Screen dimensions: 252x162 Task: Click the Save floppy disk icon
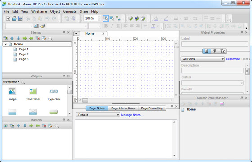(x=20, y=18)
